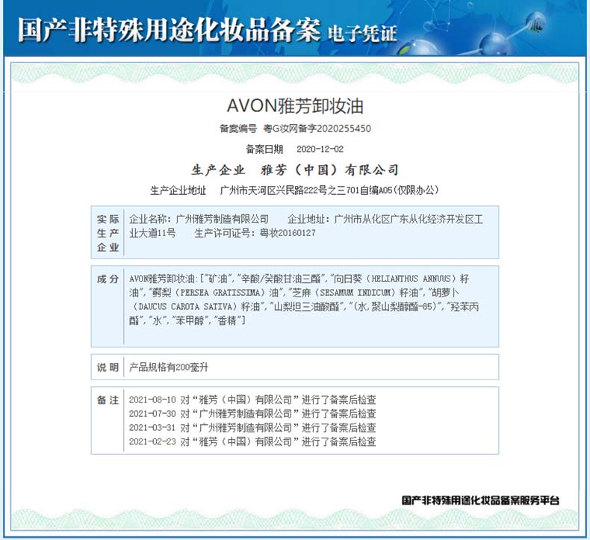This screenshot has height=540, width=590.
Task: Click the 实际生产企业 row label cell
Action: [108, 233]
